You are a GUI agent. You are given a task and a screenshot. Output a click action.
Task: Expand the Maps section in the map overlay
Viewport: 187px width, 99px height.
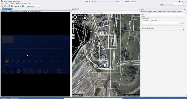coord(85,15)
